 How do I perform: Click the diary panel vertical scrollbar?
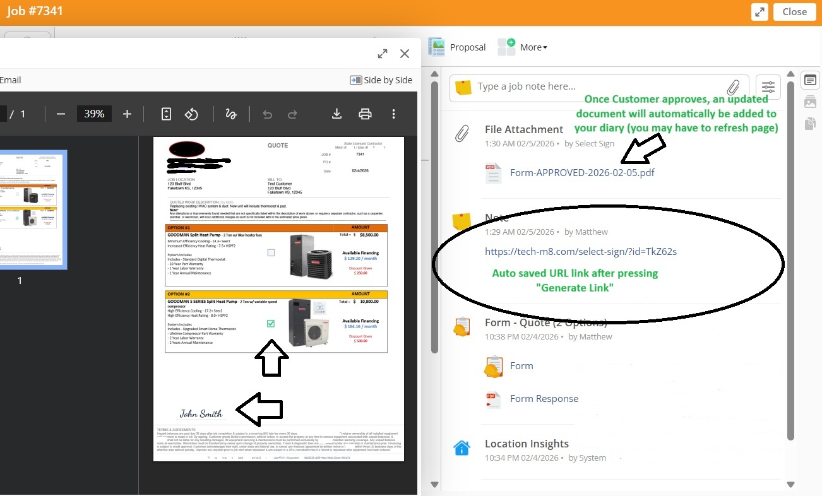pyautogui.click(x=790, y=259)
